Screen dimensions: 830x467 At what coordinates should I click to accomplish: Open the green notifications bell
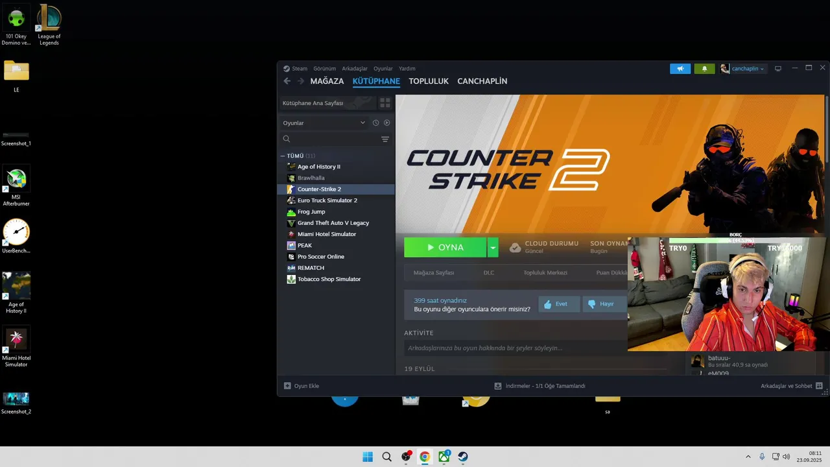pyautogui.click(x=704, y=68)
